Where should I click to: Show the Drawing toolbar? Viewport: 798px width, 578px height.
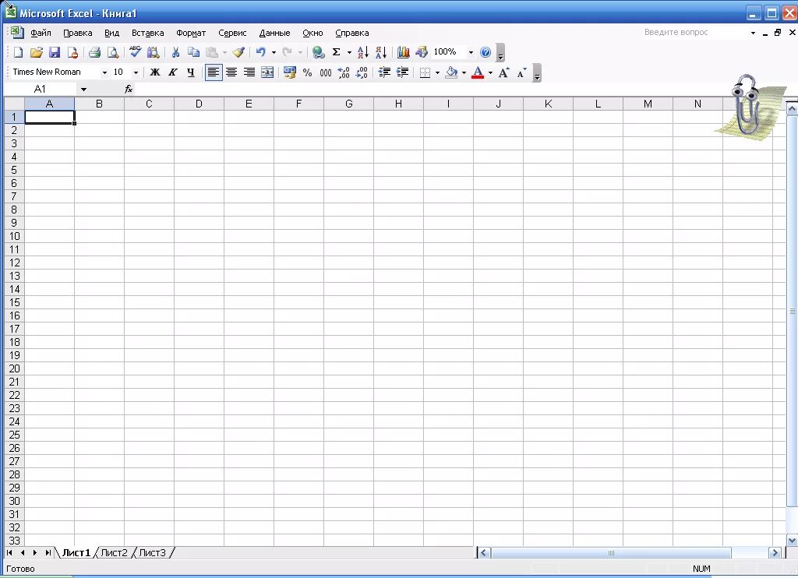[x=422, y=52]
